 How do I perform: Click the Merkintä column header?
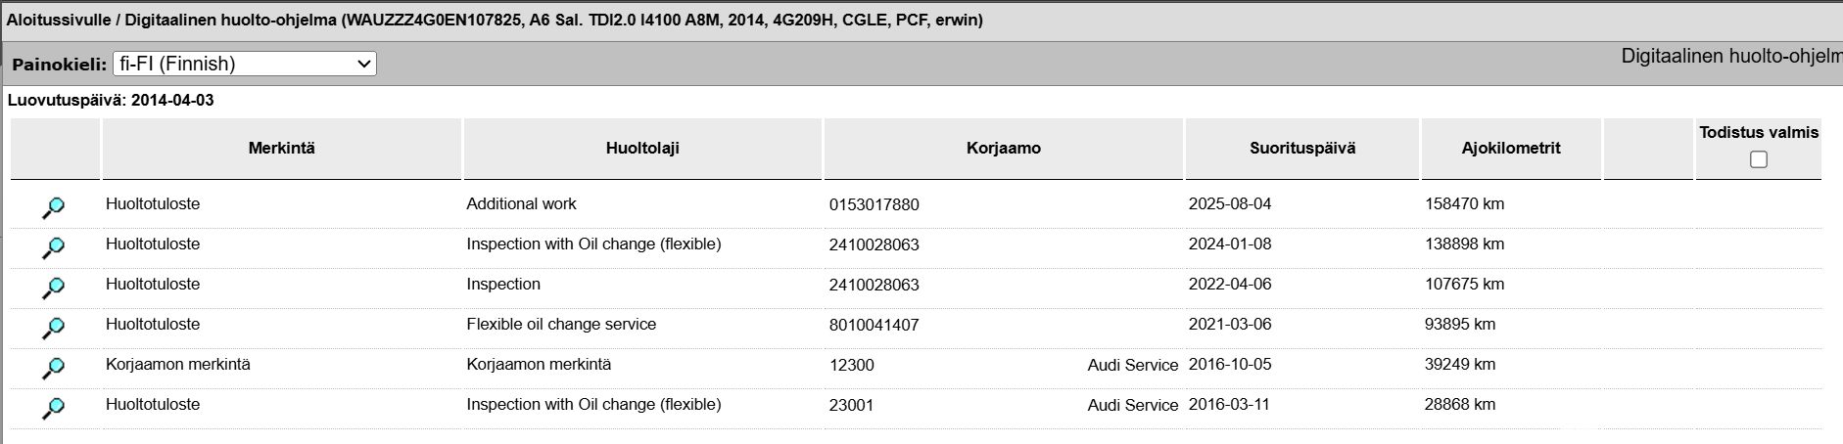click(282, 149)
